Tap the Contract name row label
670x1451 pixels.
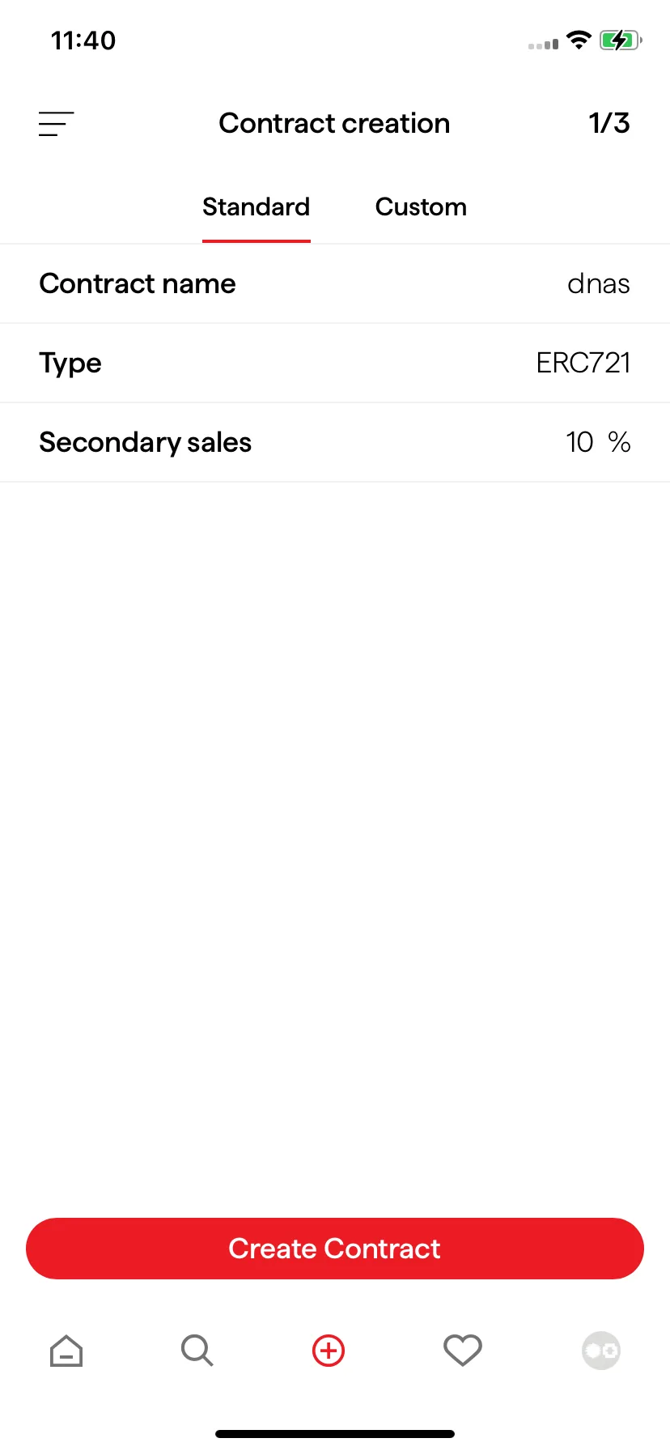tap(138, 284)
